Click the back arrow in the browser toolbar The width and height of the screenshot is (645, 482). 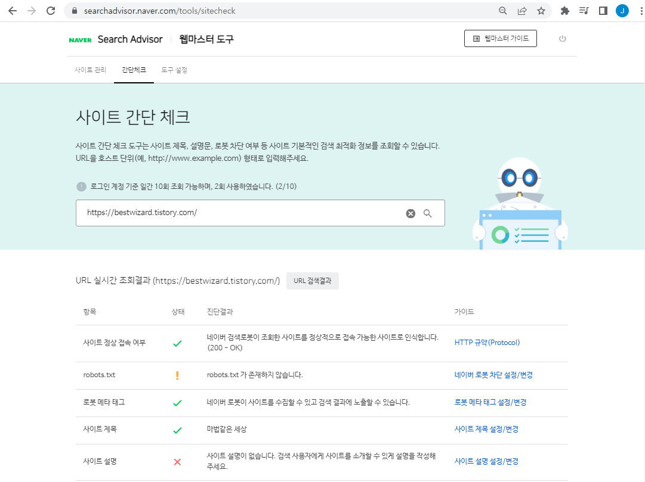click(12, 10)
